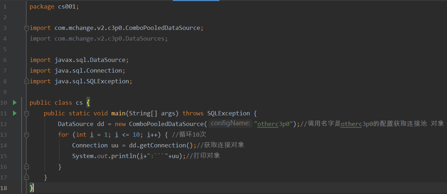Run class cs via gutter icon
Image resolution: width=447 pixels, height=194 pixels.
coord(15,103)
